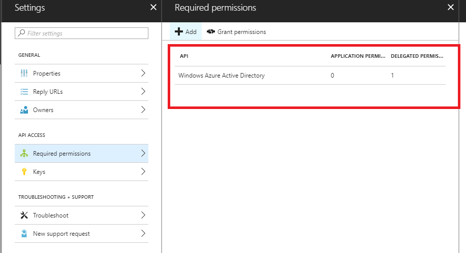Select the Windows Azure Active Directory row
The height and width of the screenshot is (253, 466).
click(222, 76)
